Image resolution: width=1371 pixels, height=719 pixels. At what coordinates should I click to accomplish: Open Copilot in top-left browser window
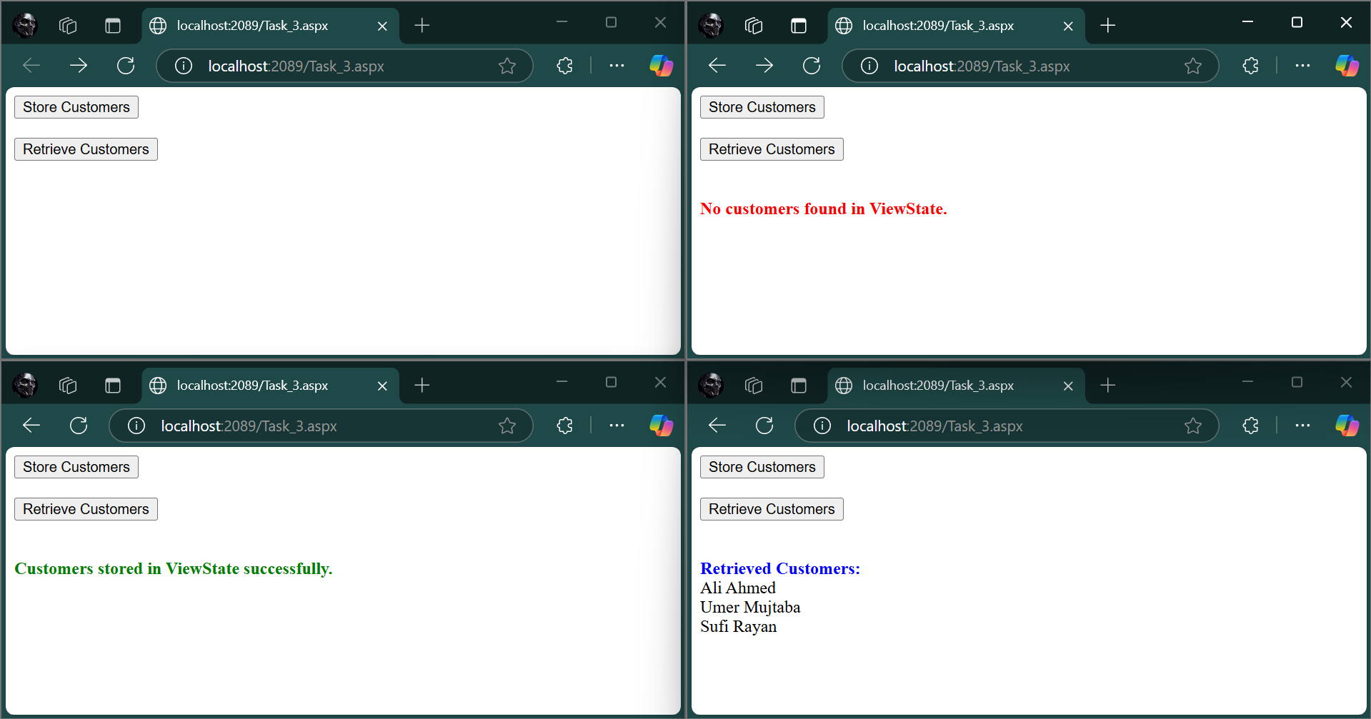pos(662,66)
